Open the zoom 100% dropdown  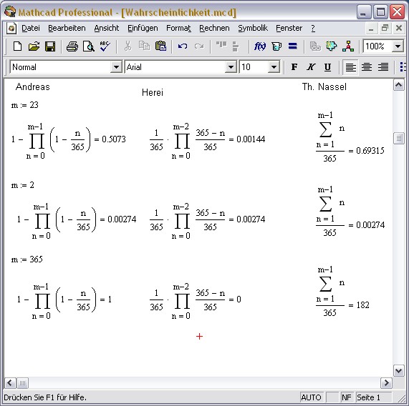click(x=398, y=46)
